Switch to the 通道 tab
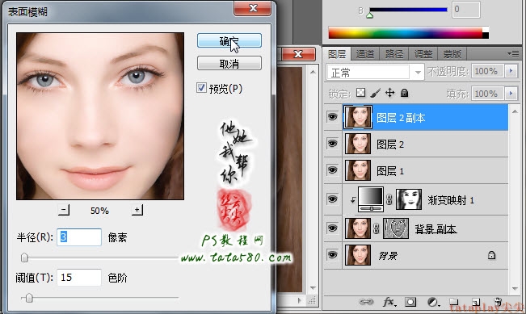This screenshot has width=526, height=314. tap(365, 54)
